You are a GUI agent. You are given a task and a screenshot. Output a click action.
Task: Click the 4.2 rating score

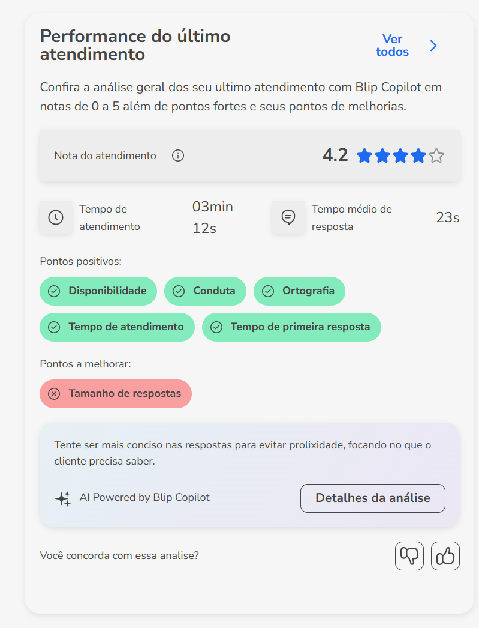335,155
